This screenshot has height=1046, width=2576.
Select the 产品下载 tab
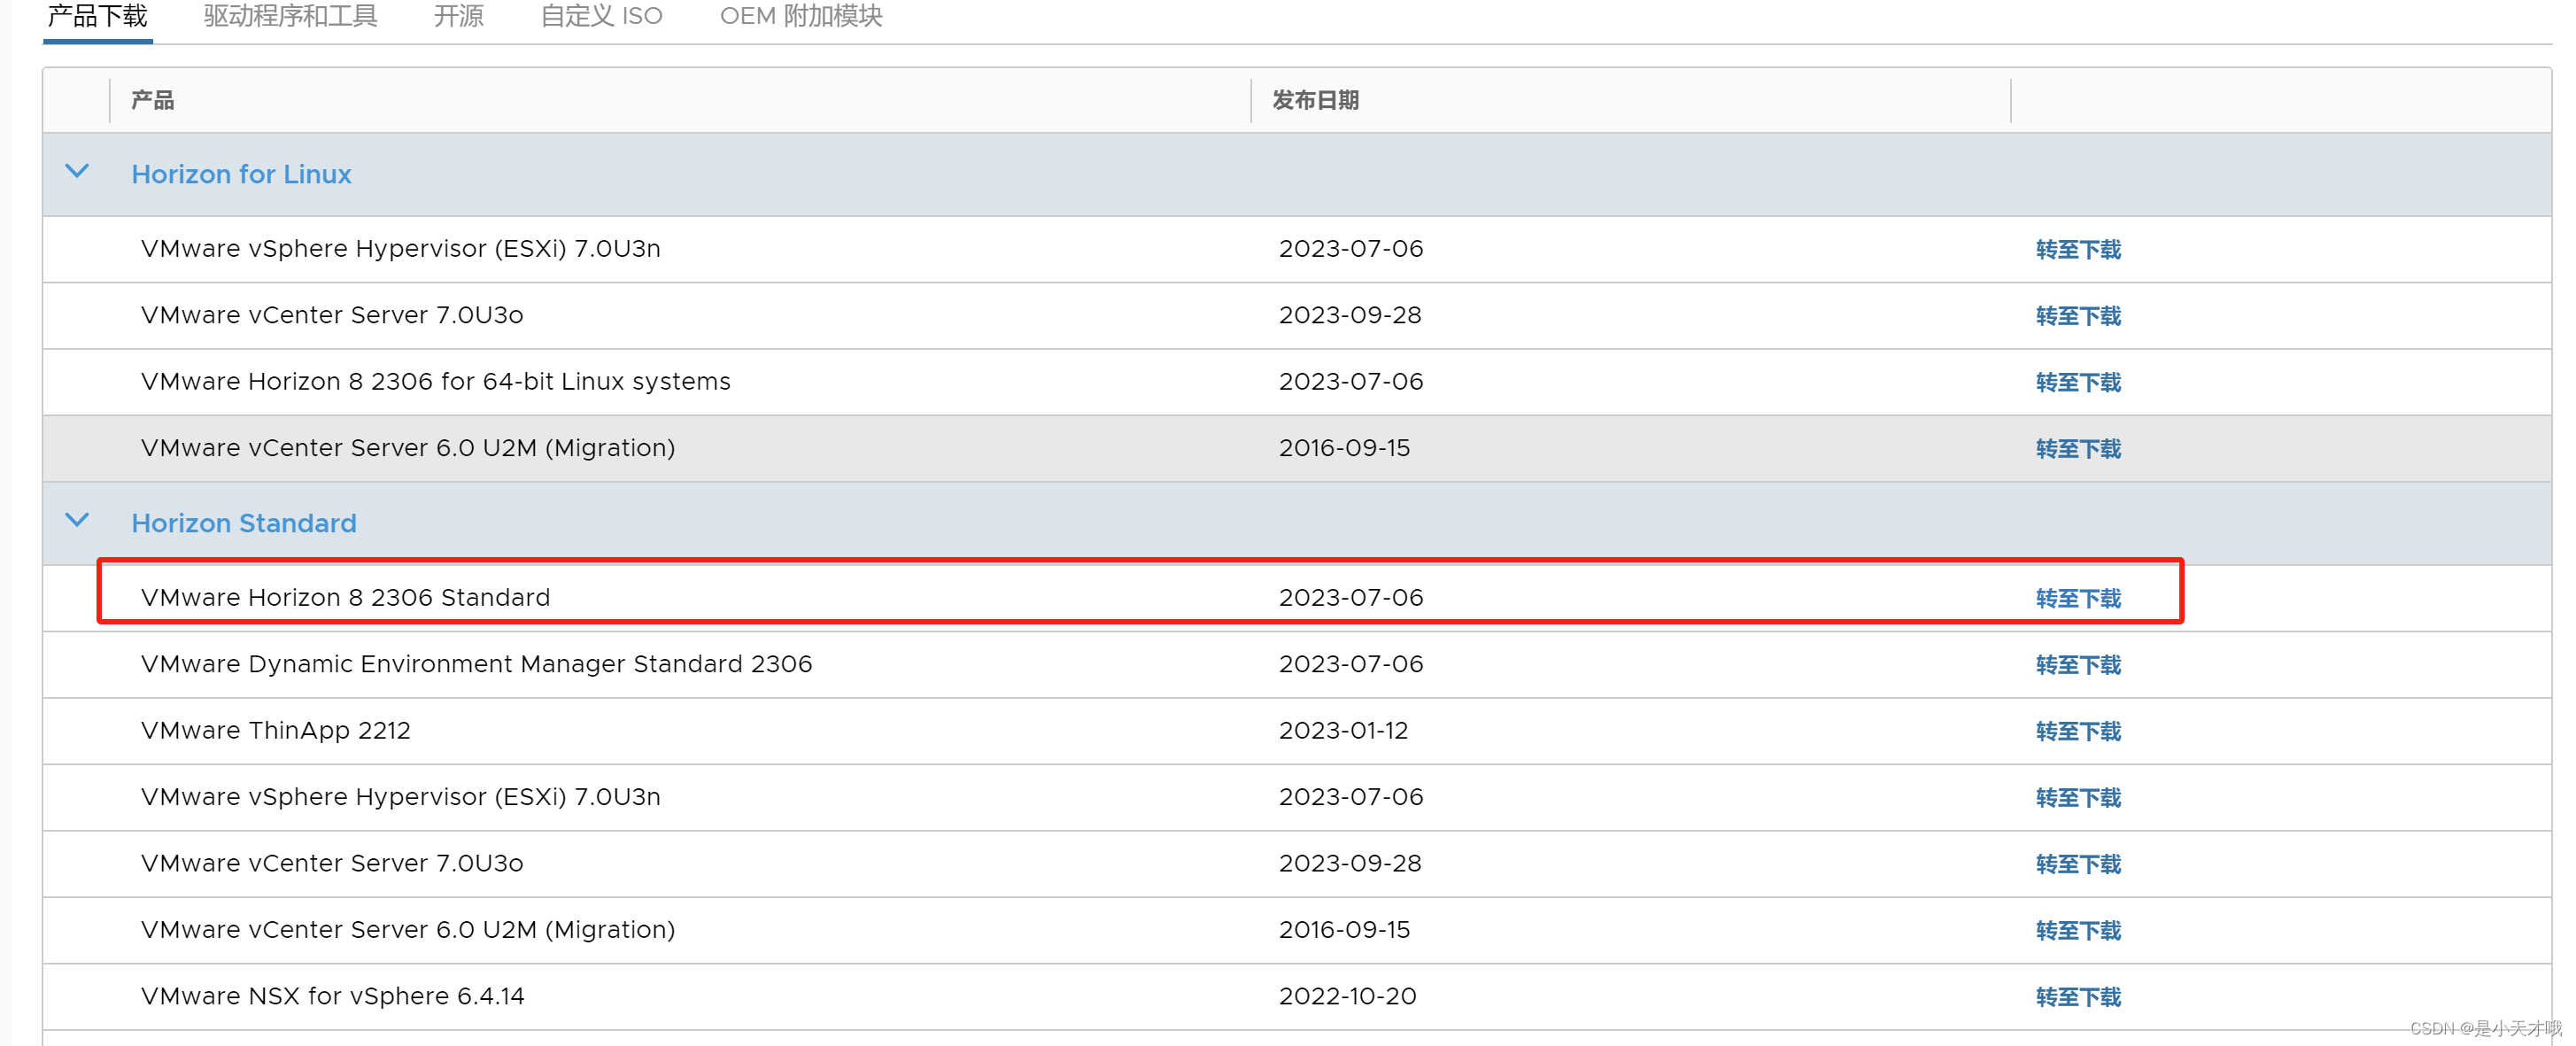[x=96, y=16]
